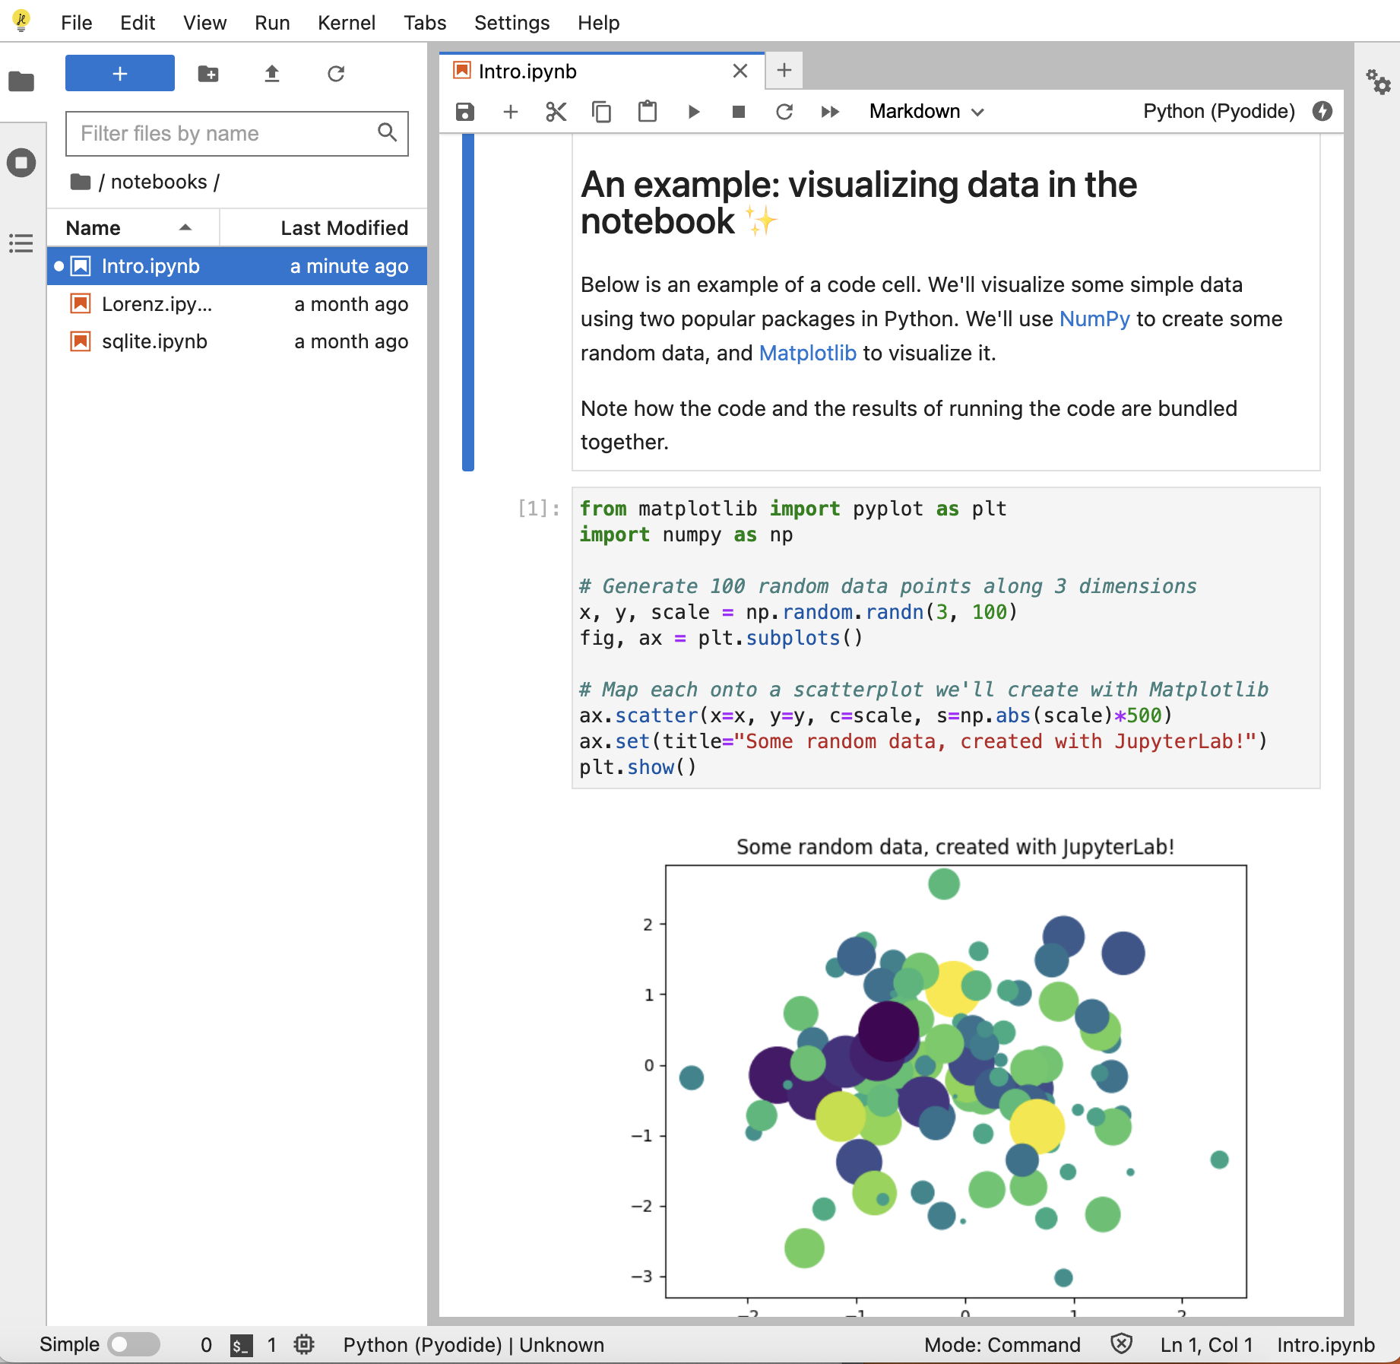Open the Table of Contents sidebar icon

pyautogui.click(x=21, y=243)
